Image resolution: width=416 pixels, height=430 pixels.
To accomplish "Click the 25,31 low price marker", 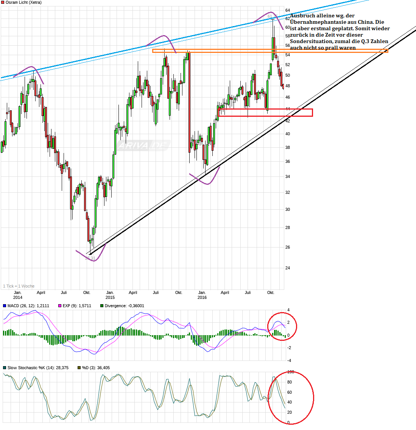I will pyautogui.click(x=90, y=258).
